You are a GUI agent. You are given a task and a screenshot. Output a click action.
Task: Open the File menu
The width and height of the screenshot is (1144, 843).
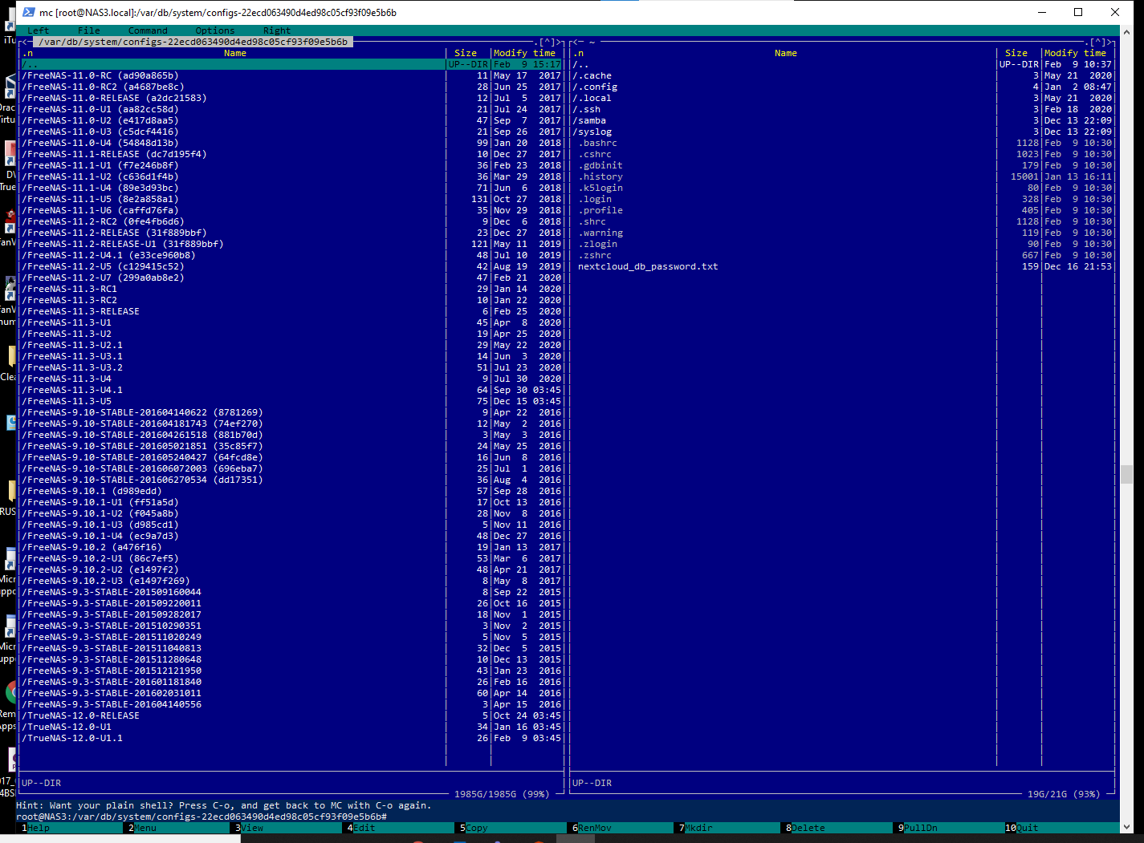pyautogui.click(x=88, y=30)
